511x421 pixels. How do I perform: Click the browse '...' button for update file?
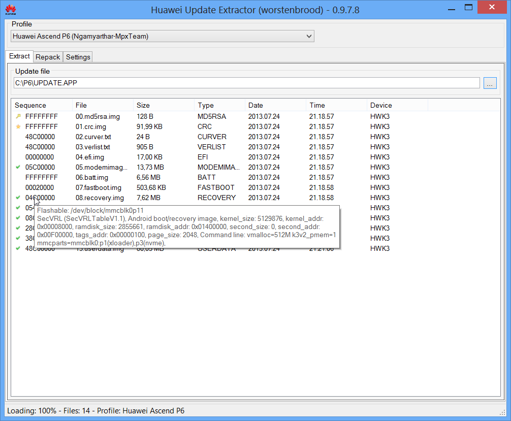tap(490, 83)
